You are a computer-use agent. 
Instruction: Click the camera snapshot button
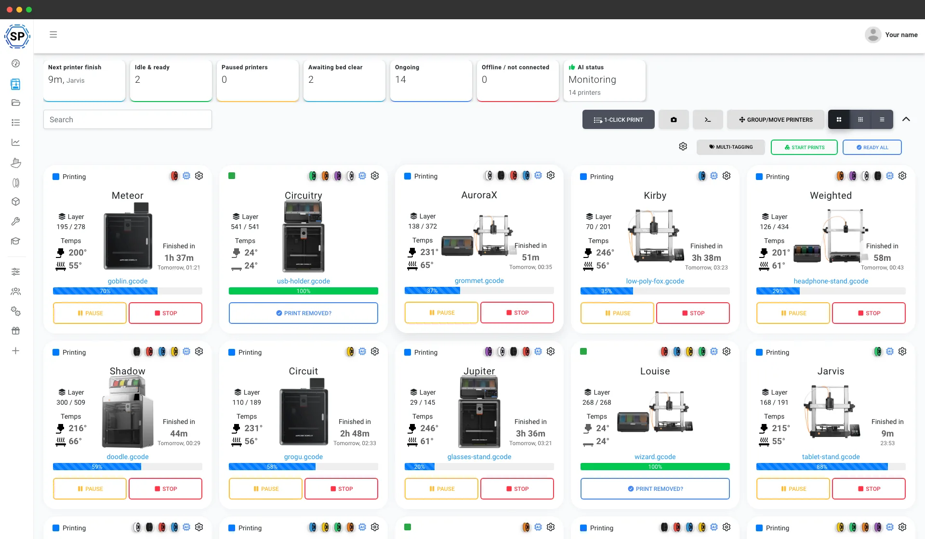coord(674,119)
